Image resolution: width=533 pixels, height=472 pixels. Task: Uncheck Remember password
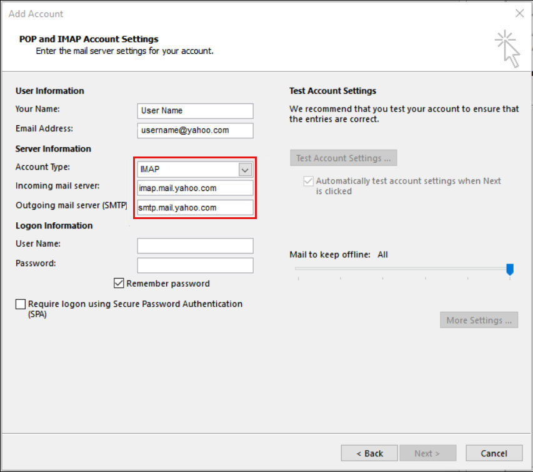[119, 283]
